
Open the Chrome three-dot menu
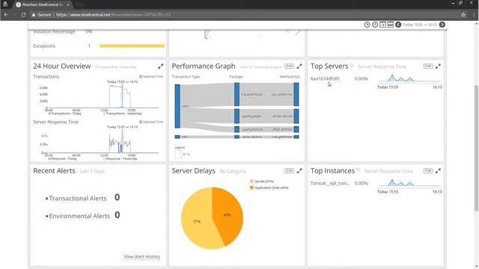click(474, 14)
